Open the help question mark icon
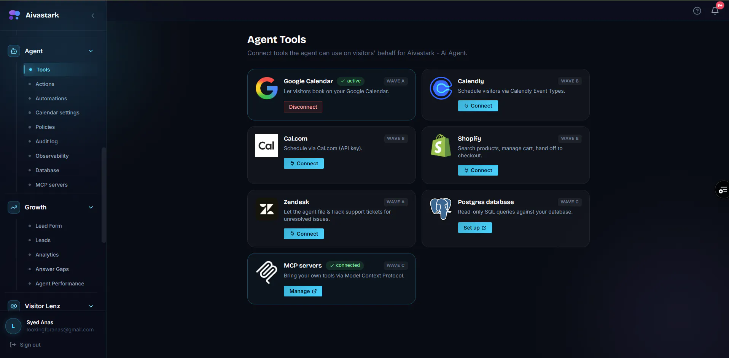 click(697, 11)
